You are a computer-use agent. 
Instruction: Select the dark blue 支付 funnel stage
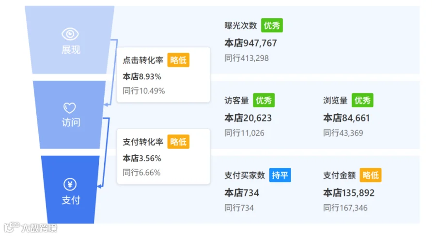[70, 190]
